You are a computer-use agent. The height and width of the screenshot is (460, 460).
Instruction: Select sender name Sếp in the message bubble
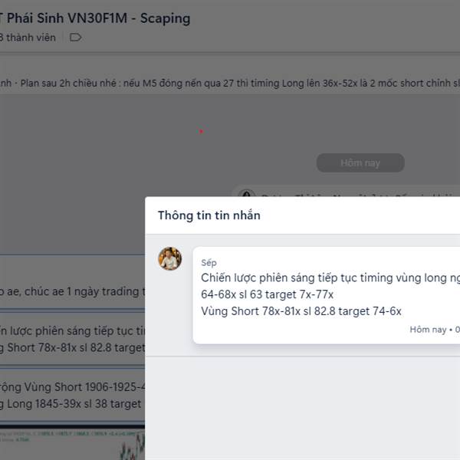point(209,262)
